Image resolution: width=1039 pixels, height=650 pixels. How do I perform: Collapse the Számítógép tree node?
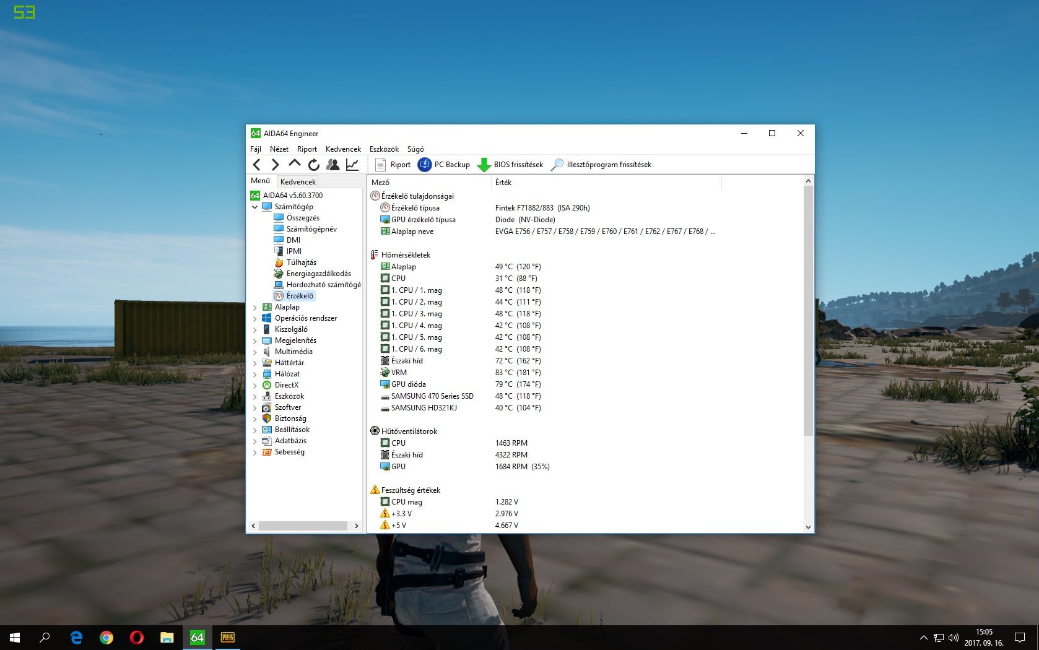point(254,207)
